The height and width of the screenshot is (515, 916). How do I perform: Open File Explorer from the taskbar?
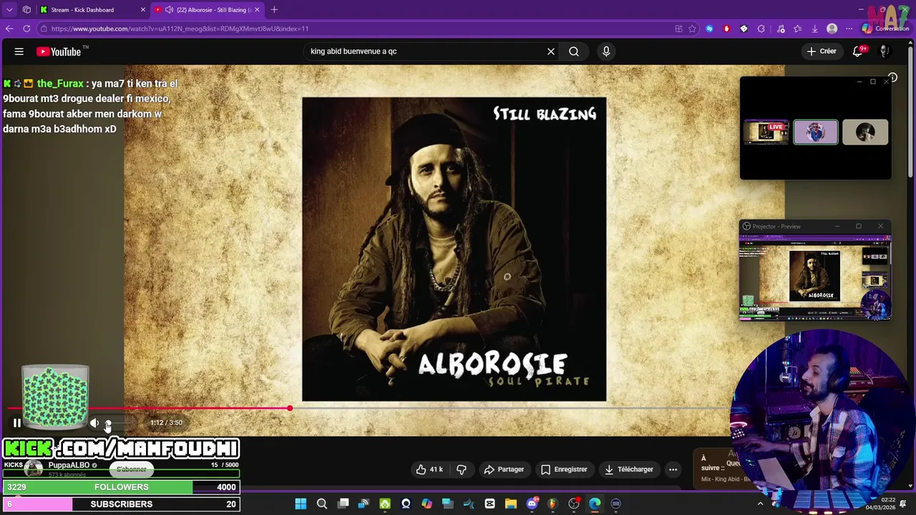[x=511, y=504]
